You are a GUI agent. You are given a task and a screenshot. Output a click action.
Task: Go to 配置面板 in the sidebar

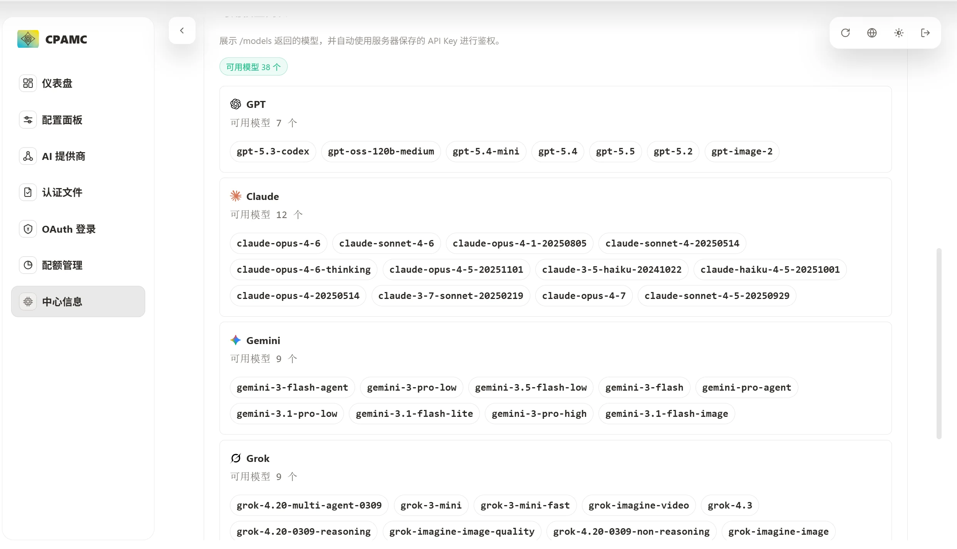coord(78,120)
